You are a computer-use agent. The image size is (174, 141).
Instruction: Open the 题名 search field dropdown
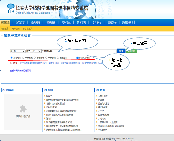click(x=17, y=51)
